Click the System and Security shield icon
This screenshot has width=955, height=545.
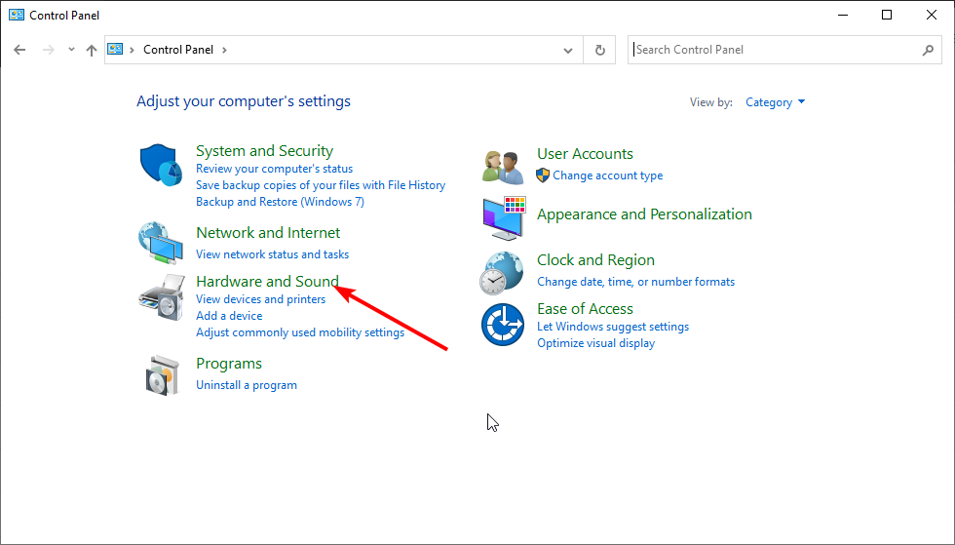coord(161,166)
